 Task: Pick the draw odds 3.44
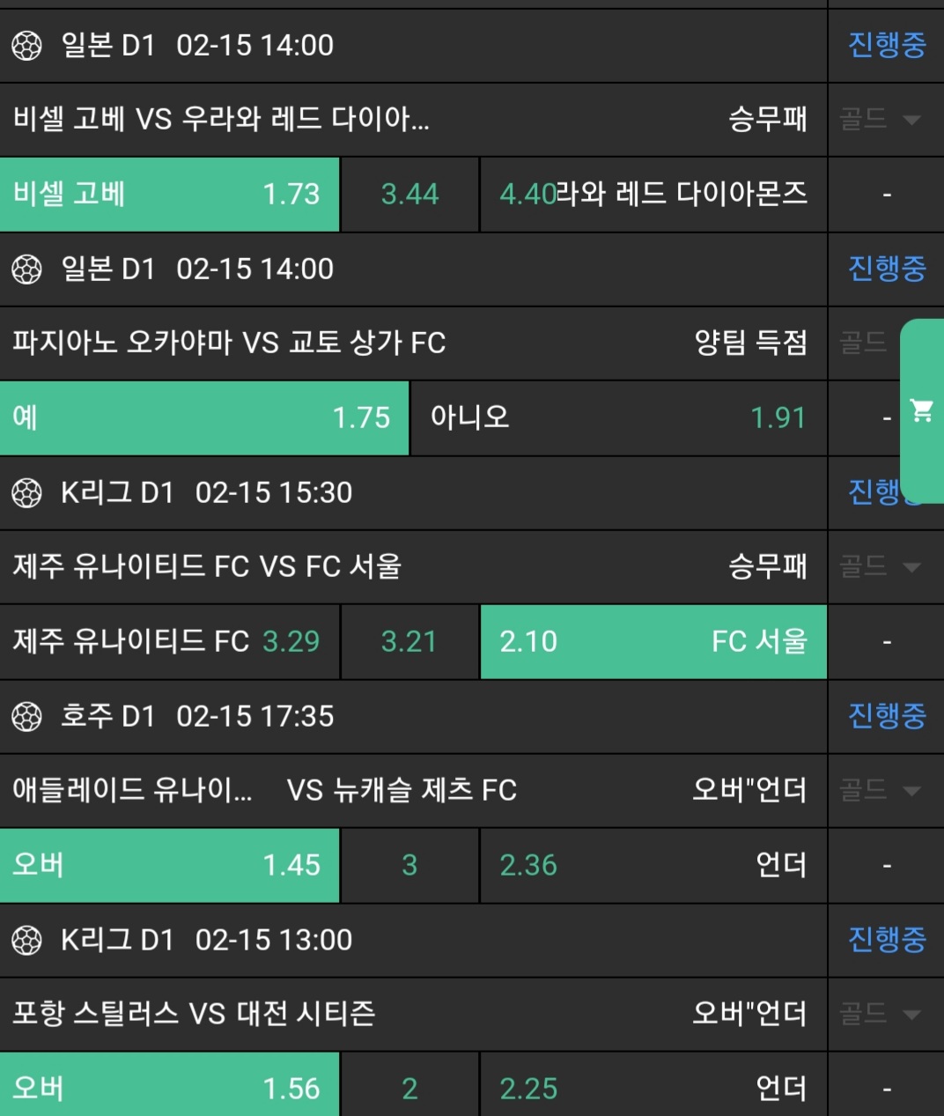point(409,195)
